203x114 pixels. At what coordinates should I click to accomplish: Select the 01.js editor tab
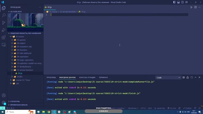click(50, 7)
